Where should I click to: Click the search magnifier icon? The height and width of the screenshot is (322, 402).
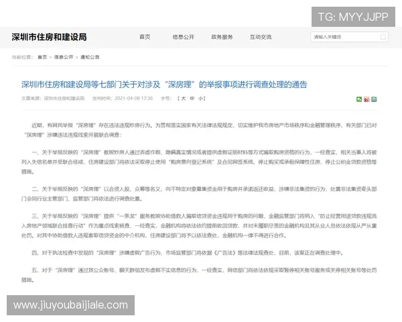click(x=383, y=37)
